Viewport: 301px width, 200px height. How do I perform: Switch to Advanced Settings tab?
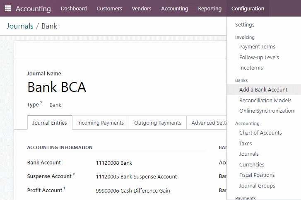[207, 123]
